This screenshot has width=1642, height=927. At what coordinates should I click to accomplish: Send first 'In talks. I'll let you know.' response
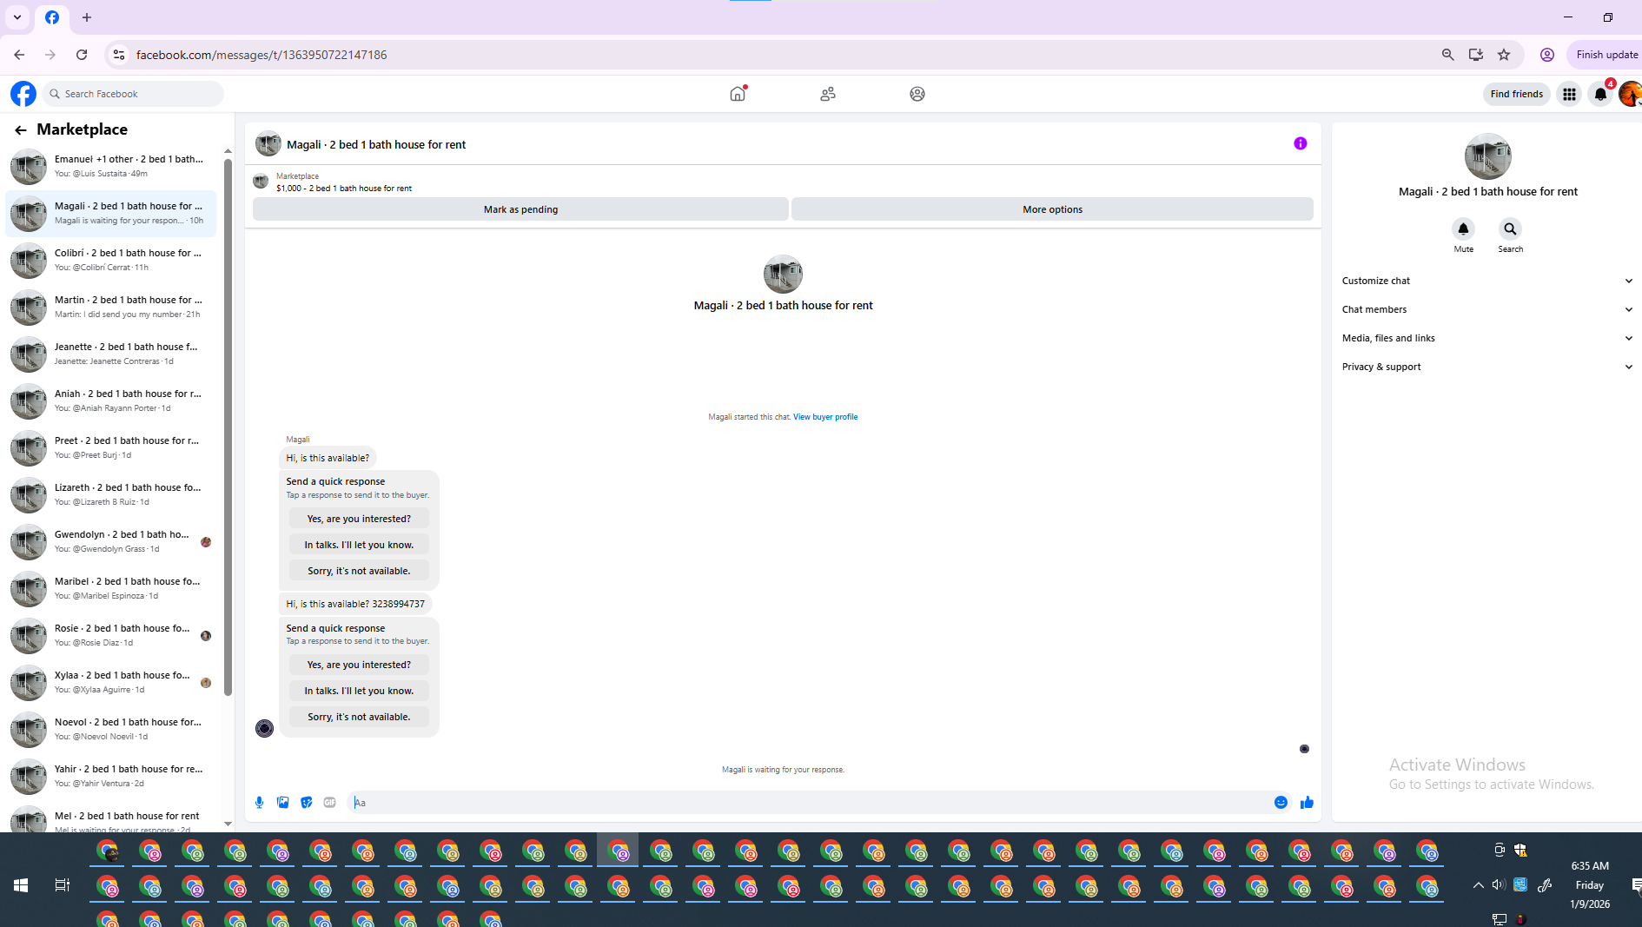pos(359,545)
